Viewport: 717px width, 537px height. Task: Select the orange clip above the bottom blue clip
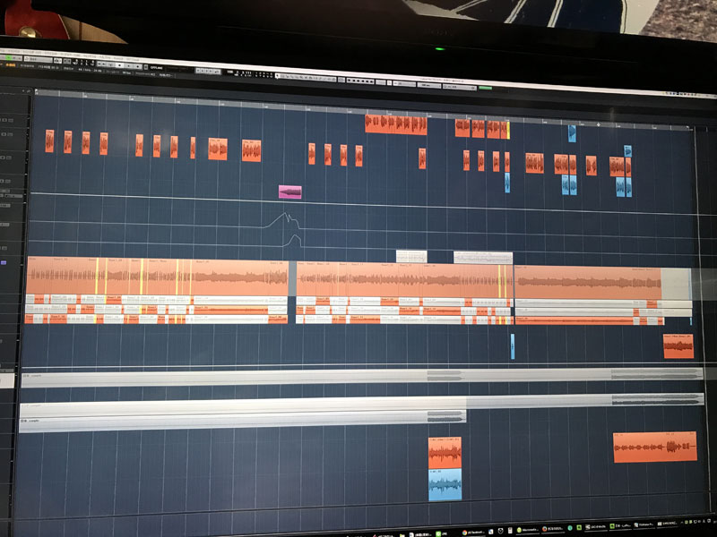click(x=445, y=453)
